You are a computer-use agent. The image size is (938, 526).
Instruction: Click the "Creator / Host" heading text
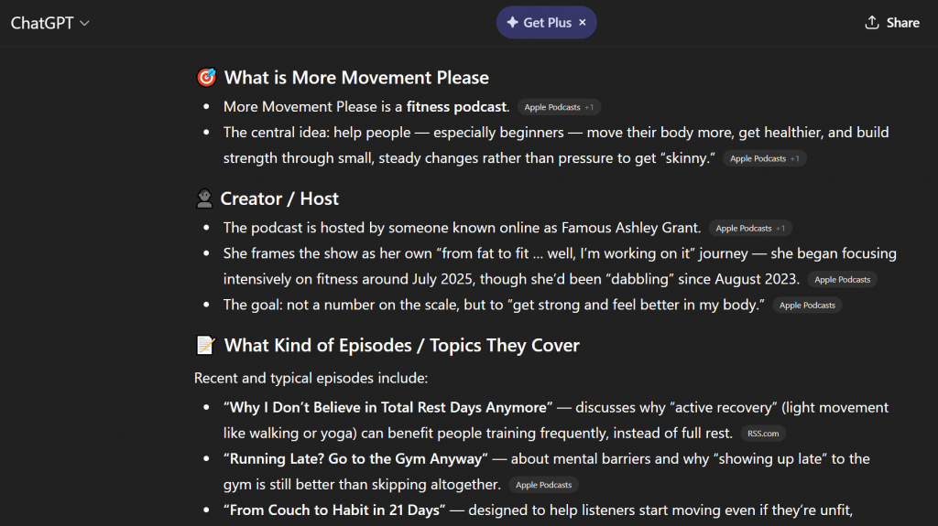click(x=279, y=199)
